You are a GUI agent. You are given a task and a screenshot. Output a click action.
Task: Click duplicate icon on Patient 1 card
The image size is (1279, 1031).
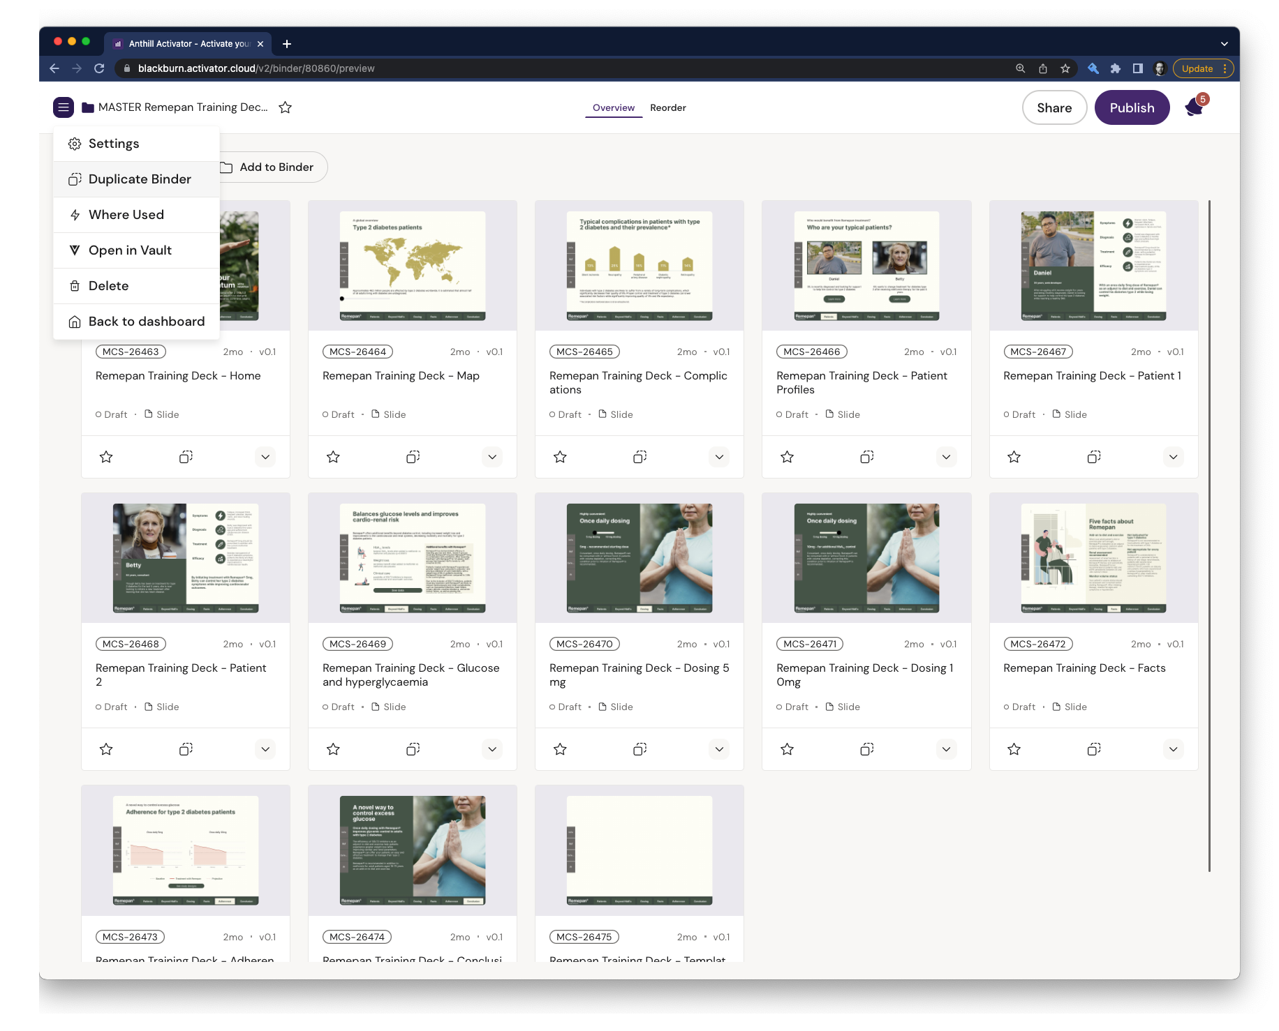pyautogui.click(x=1093, y=457)
